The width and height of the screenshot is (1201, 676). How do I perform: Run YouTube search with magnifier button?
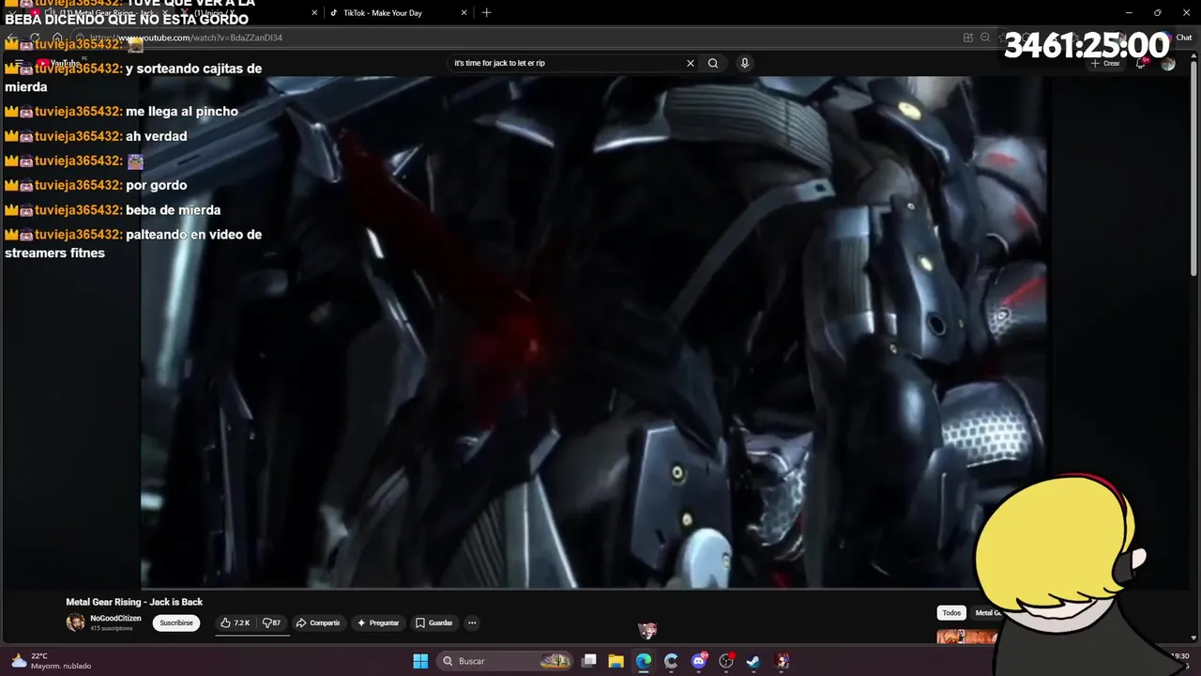[713, 63]
